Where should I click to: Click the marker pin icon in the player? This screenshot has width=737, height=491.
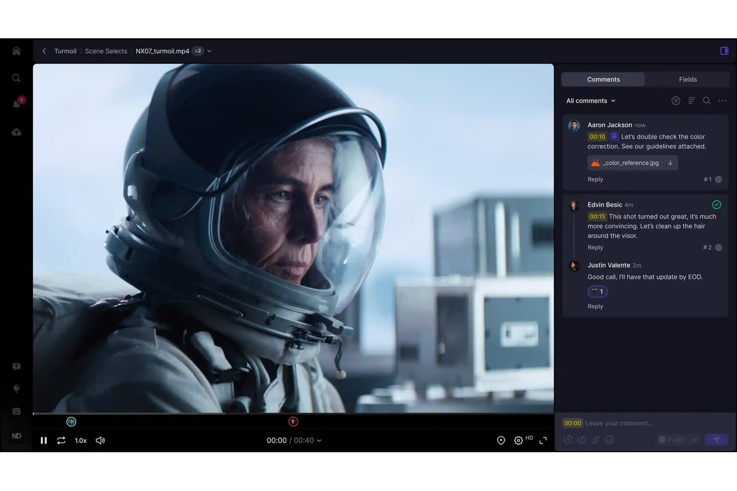(x=501, y=440)
